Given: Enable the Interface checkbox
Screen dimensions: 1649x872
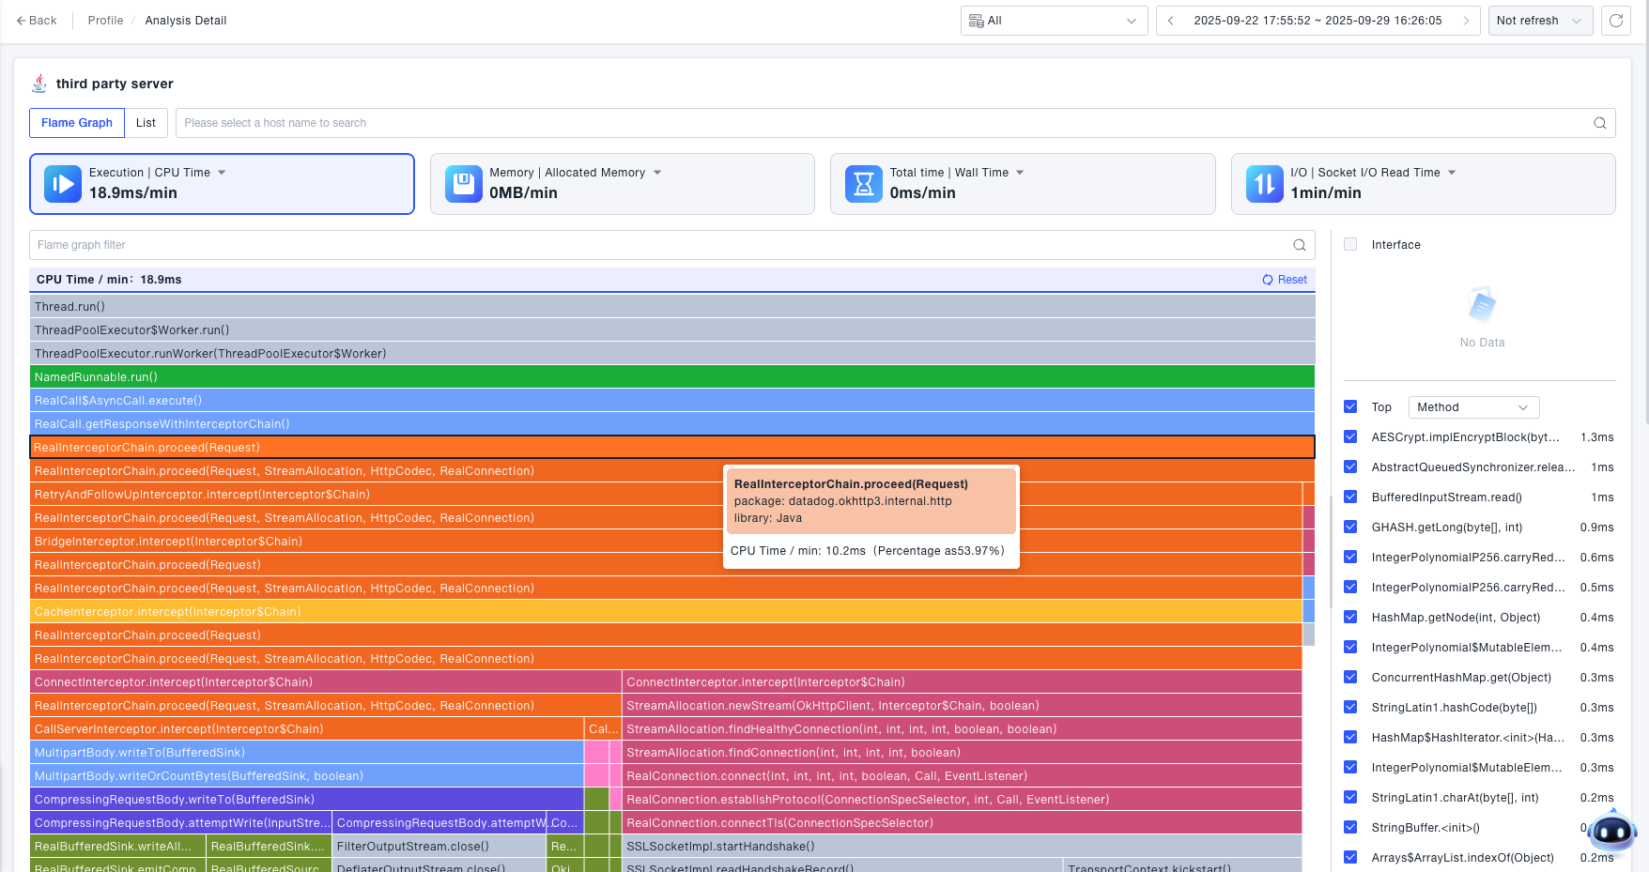Looking at the screenshot, I should coord(1350,245).
